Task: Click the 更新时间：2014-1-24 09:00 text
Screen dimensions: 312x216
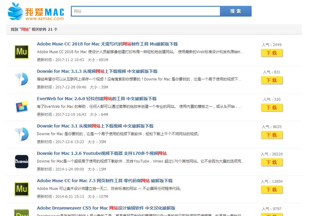Action: pyautogui.click(x=60, y=169)
